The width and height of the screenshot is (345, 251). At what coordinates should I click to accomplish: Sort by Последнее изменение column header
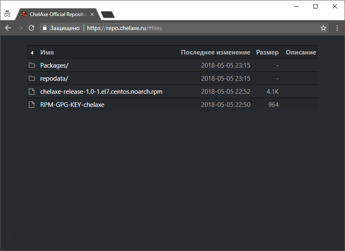tap(215, 52)
